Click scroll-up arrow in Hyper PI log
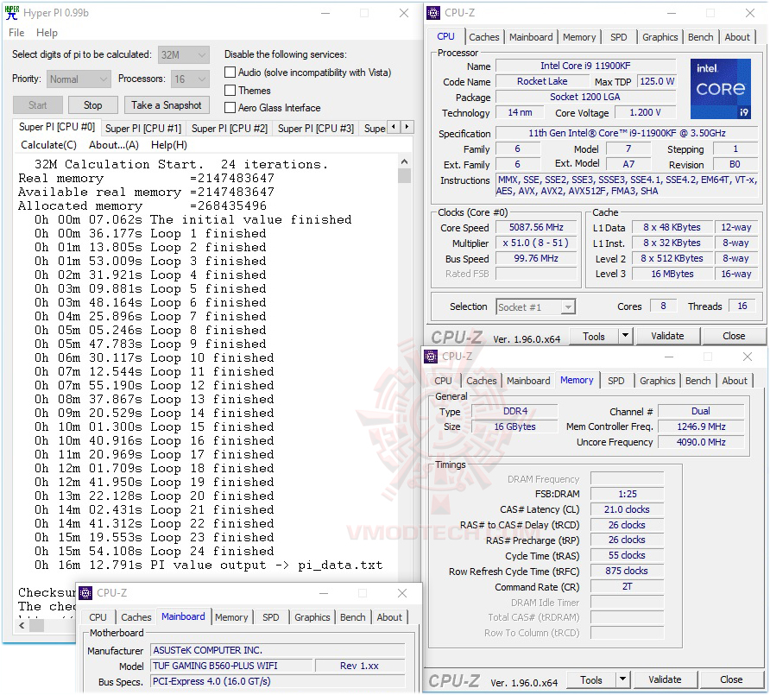 404,161
